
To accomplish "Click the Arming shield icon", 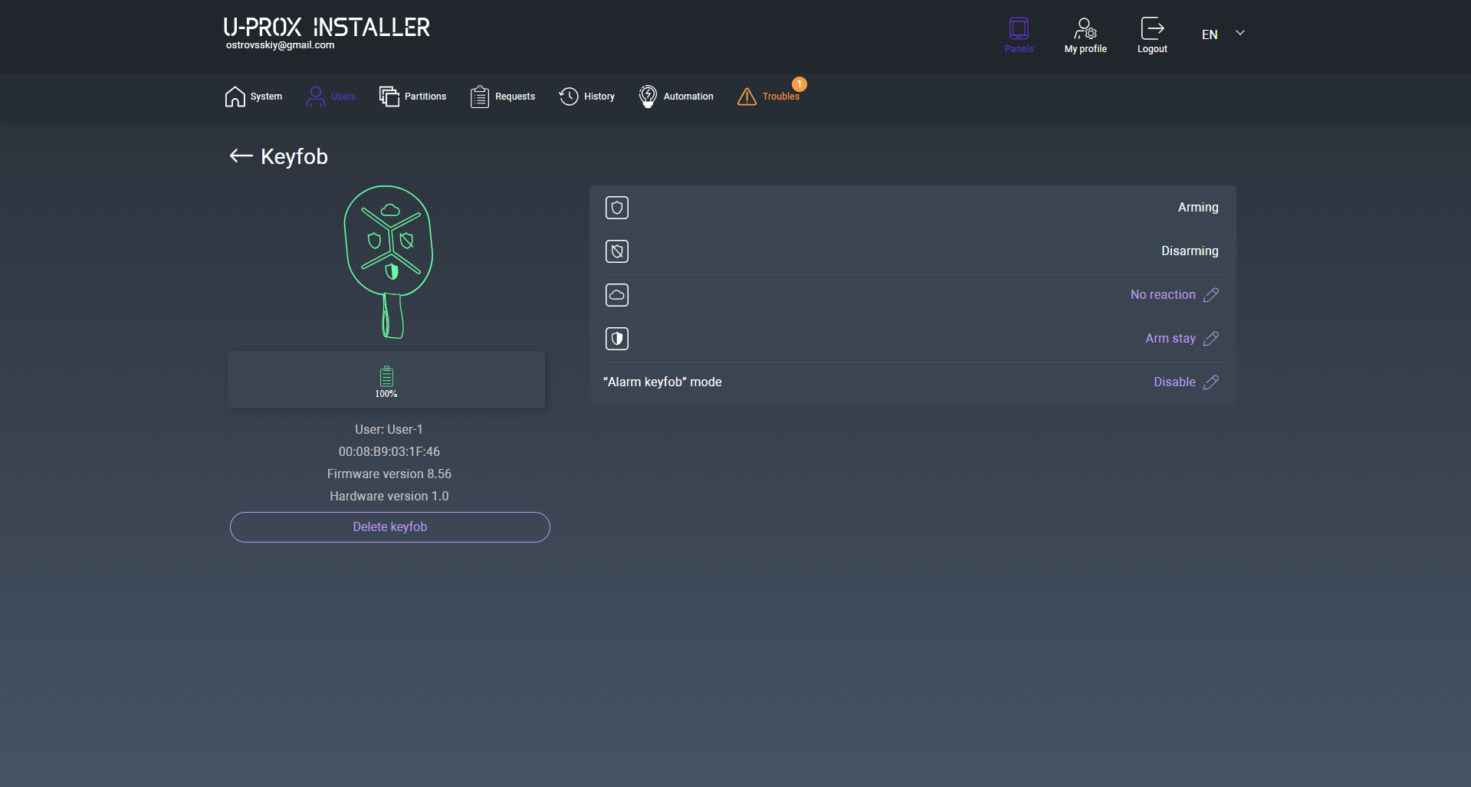I will (x=617, y=208).
